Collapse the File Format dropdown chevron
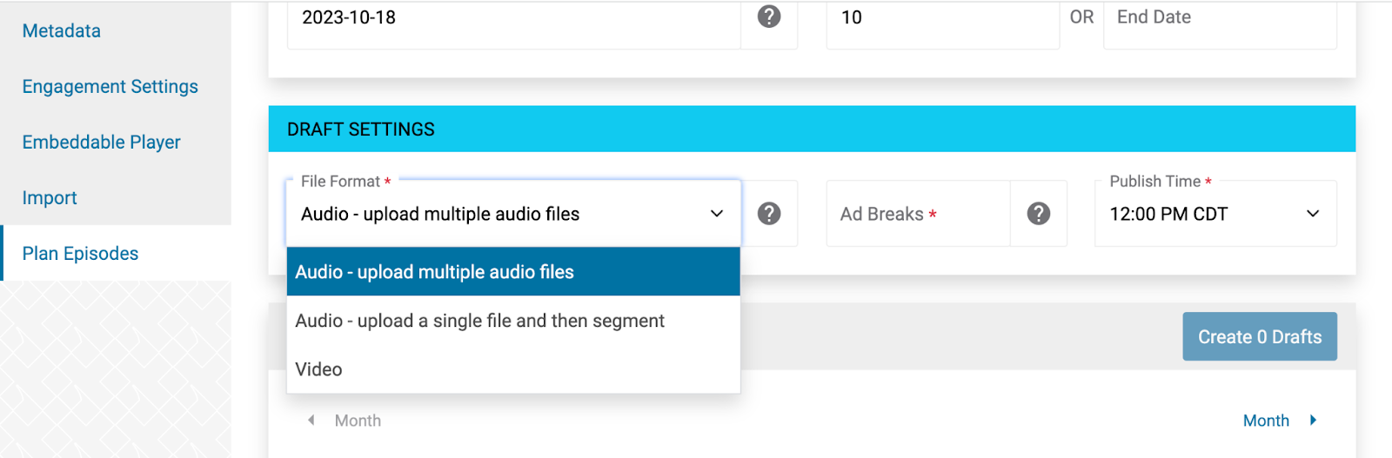This screenshot has height=458, width=1392. point(717,214)
